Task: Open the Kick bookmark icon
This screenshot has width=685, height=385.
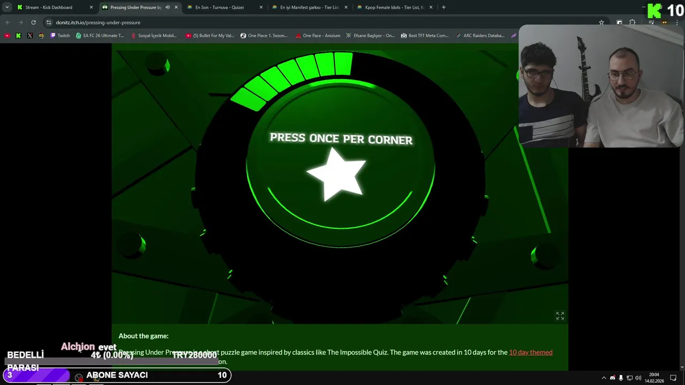Action: [18, 36]
